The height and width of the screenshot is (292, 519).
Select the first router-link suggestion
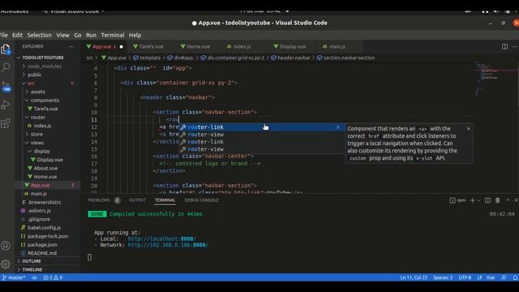pos(261,127)
